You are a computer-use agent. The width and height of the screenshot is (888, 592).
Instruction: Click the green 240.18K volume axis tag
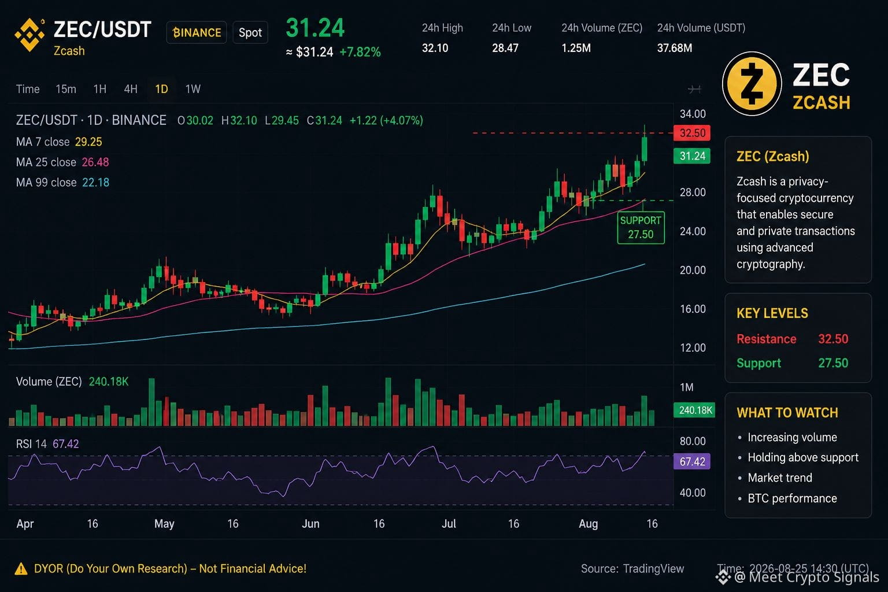tap(694, 410)
